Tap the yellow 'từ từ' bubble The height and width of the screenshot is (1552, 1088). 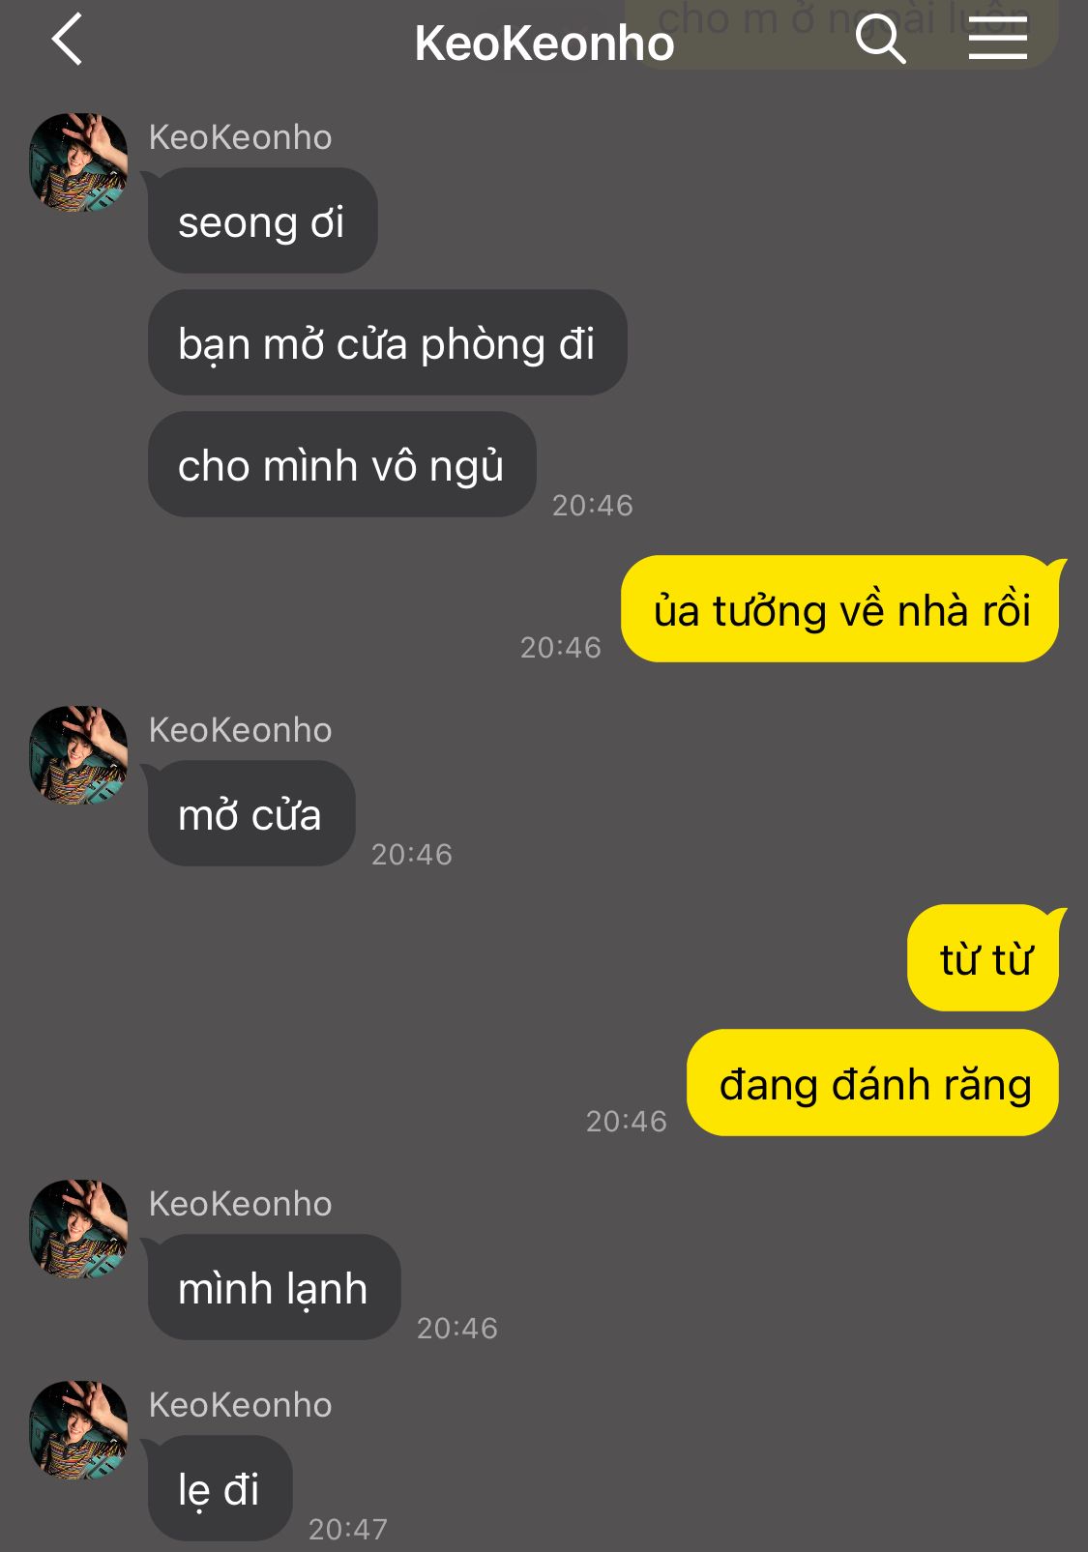984,958
